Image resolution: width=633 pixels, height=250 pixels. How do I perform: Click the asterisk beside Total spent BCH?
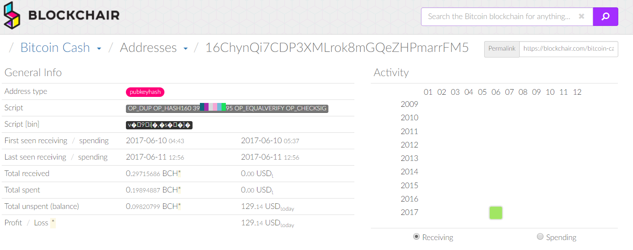coord(179,189)
